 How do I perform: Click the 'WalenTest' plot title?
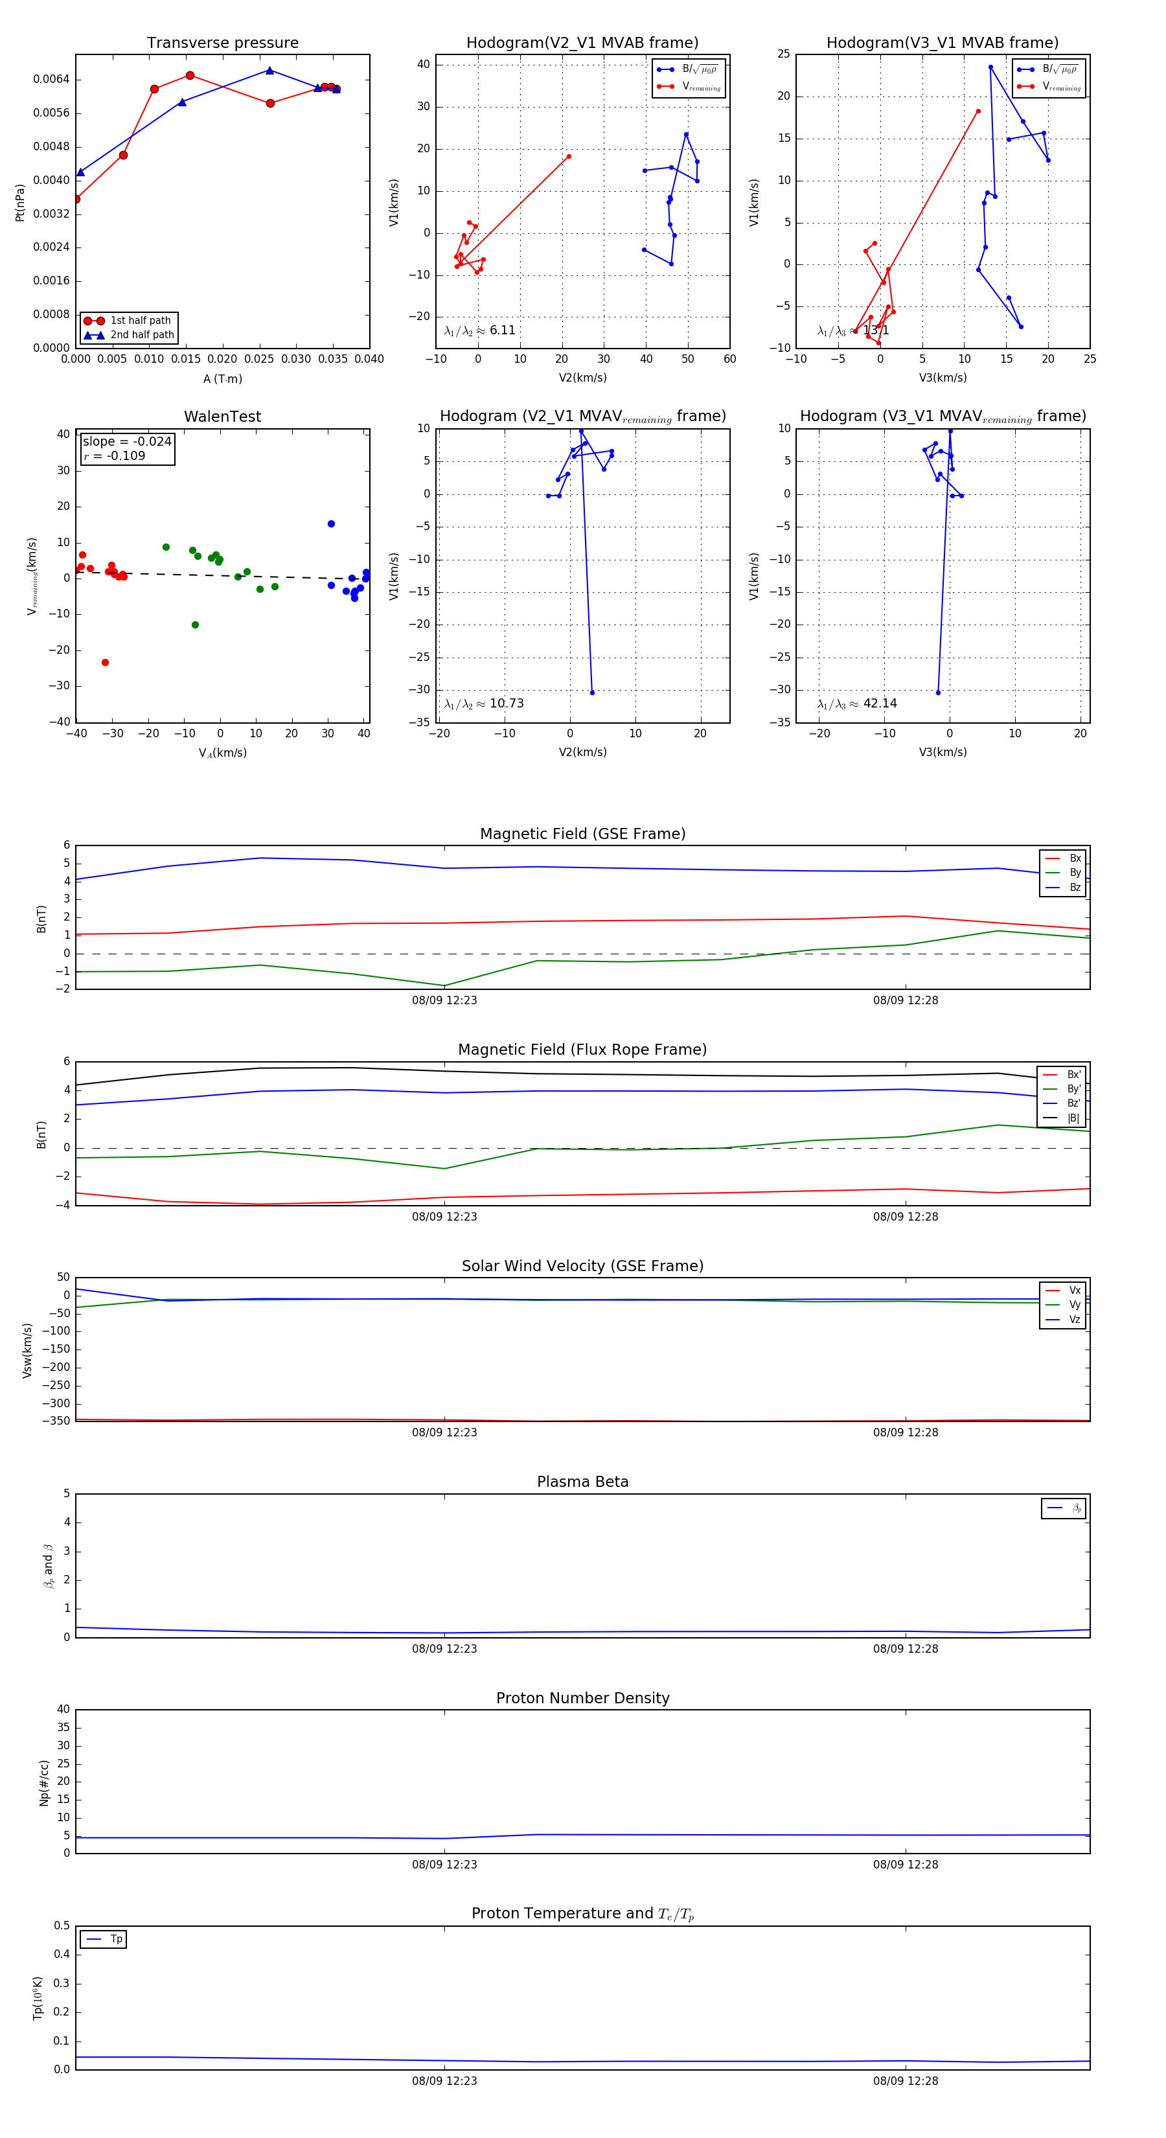coord(222,417)
